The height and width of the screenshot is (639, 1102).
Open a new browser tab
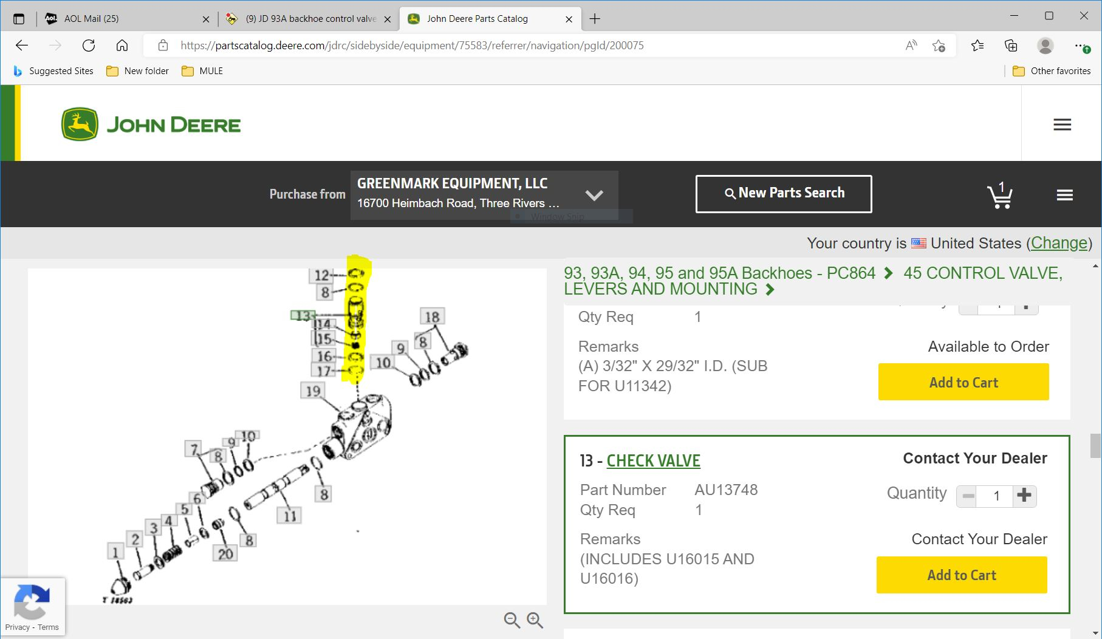595,19
